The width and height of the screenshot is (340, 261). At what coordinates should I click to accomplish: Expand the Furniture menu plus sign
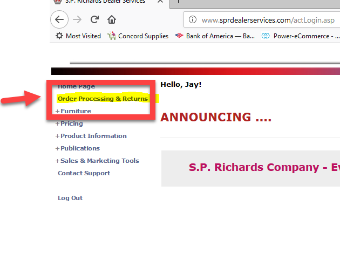[57, 111]
